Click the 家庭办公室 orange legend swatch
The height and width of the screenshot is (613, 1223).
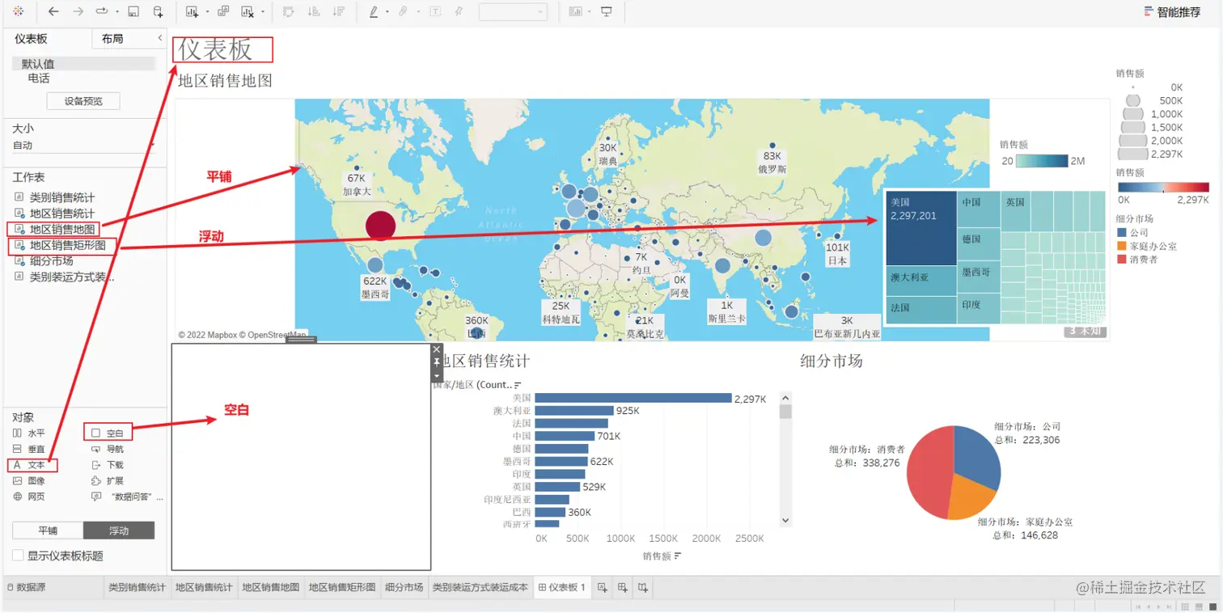coord(1121,246)
